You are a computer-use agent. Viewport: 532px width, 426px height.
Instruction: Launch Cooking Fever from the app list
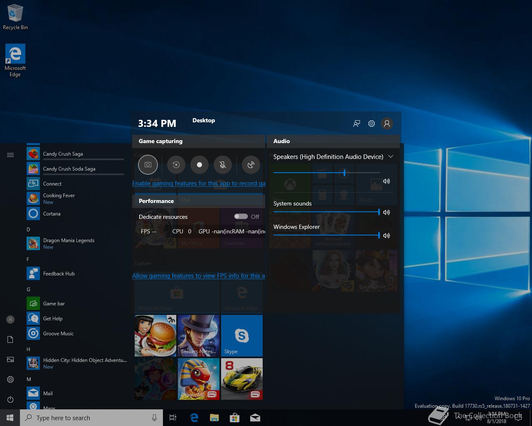pyautogui.click(x=77, y=199)
